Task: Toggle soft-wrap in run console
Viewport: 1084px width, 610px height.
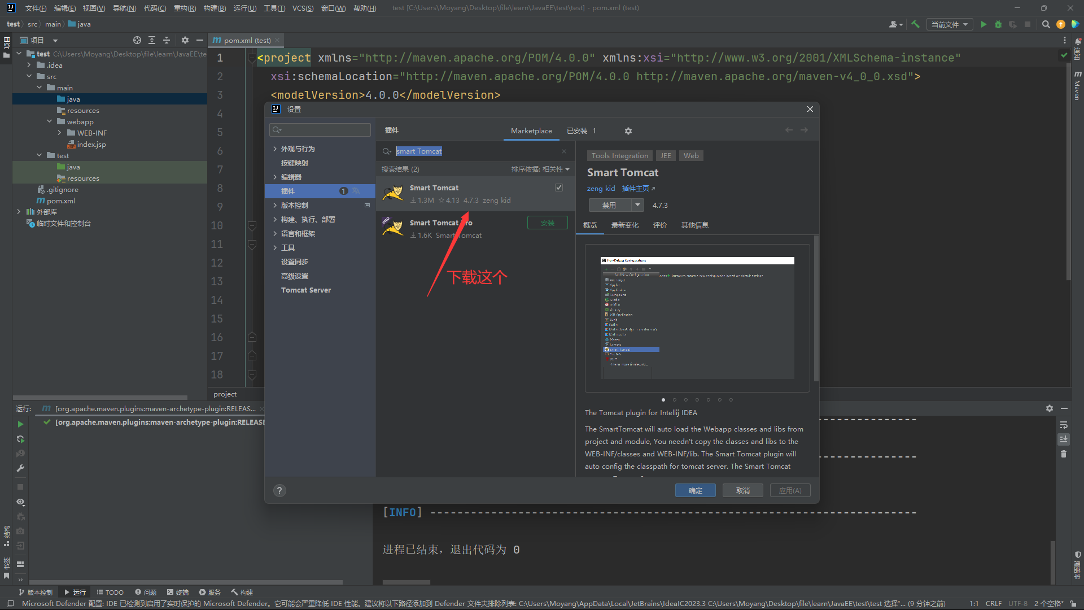Action: pyautogui.click(x=1064, y=425)
